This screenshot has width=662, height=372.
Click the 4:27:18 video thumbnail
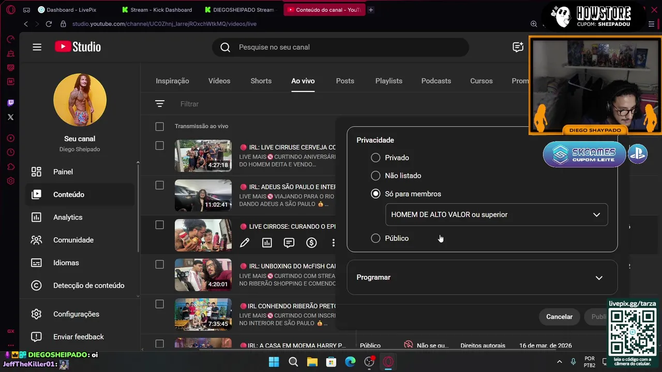pos(203,156)
